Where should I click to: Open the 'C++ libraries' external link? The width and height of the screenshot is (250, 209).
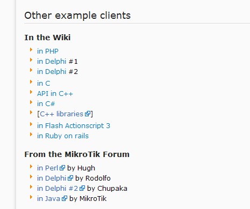[61, 114]
